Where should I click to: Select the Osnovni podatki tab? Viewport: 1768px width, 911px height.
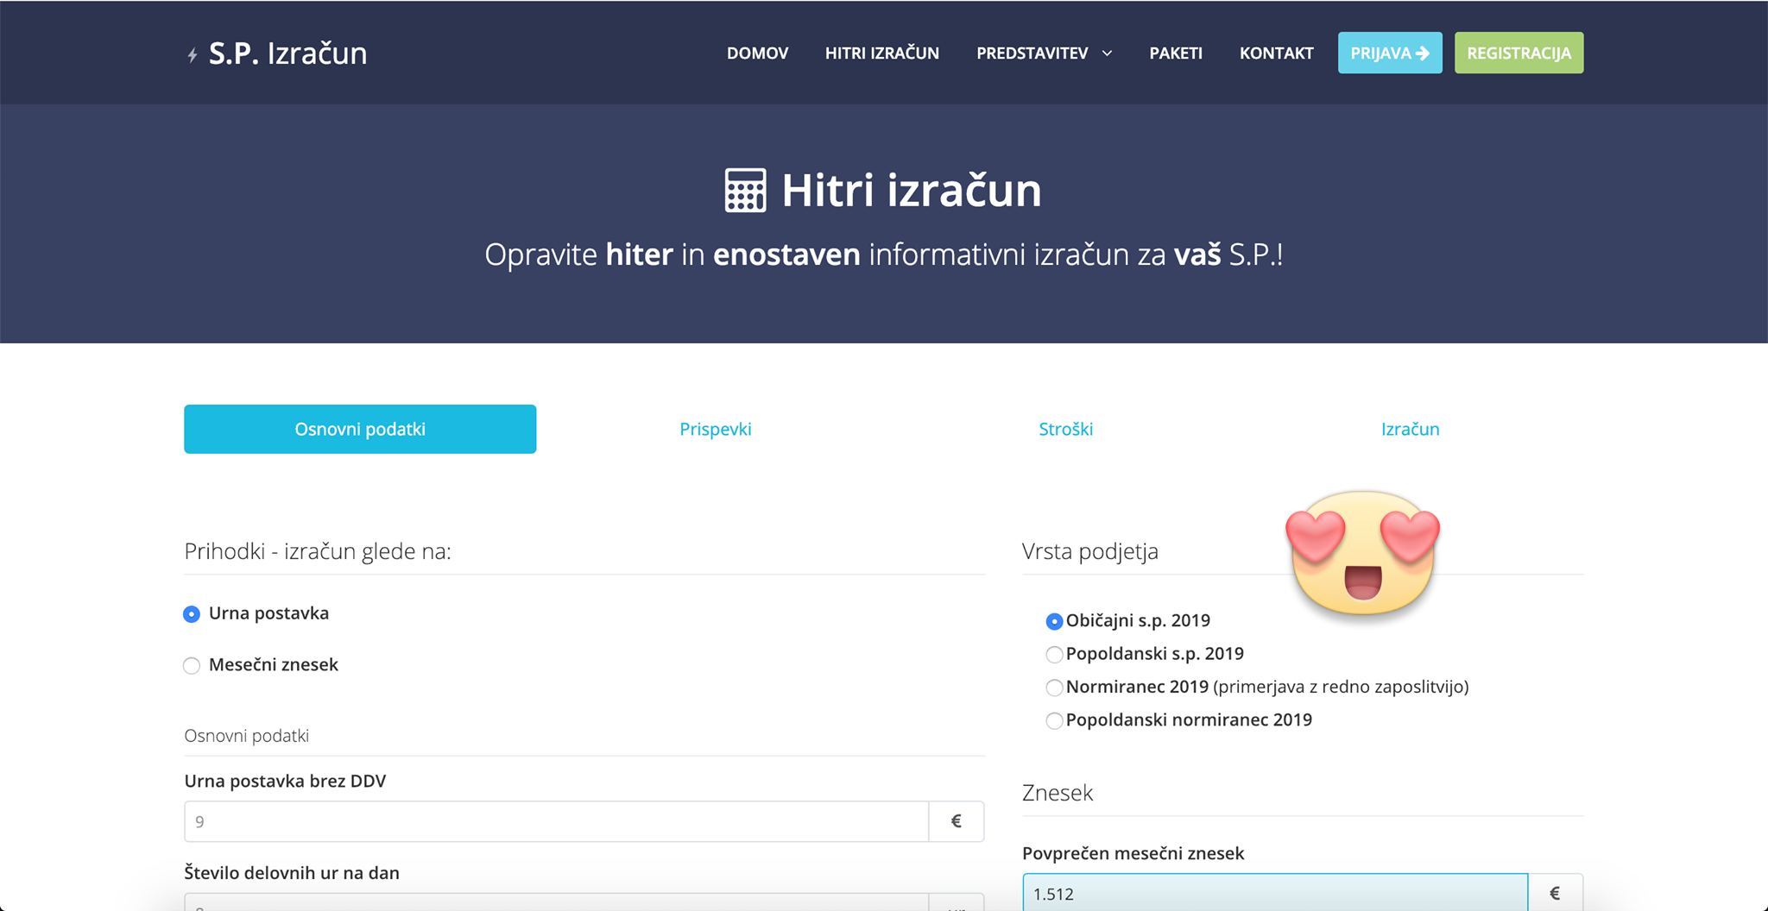(x=360, y=429)
